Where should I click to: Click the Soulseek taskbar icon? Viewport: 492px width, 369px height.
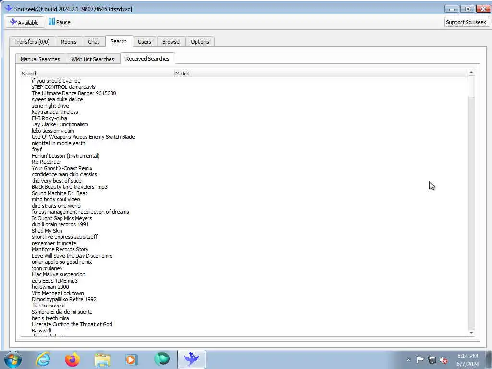tap(191, 359)
